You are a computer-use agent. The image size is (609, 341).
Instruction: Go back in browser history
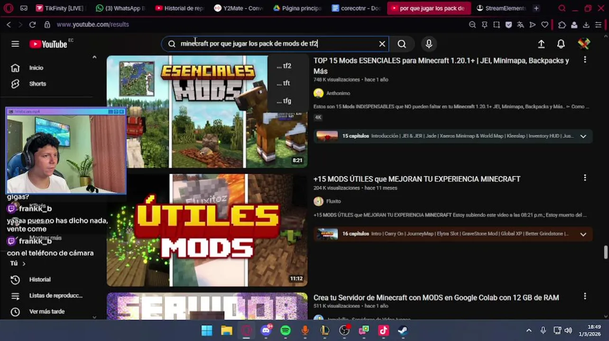(9, 25)
